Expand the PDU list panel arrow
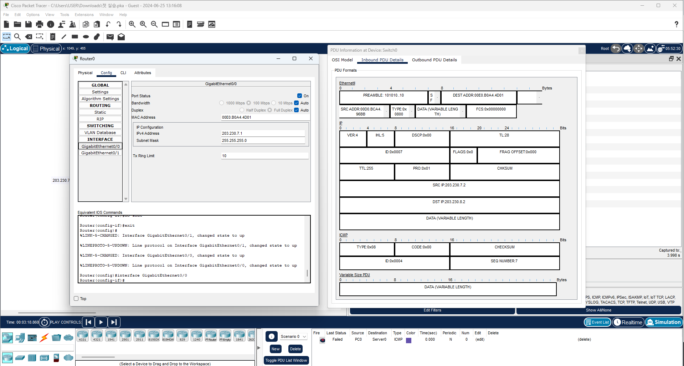 point(259,347)
